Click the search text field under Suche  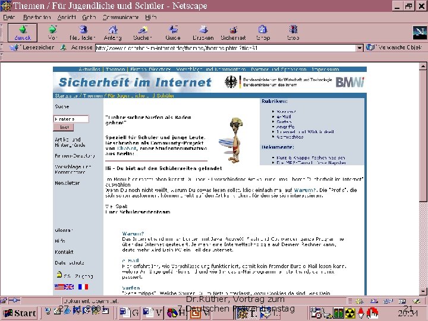tap(71, 119)
